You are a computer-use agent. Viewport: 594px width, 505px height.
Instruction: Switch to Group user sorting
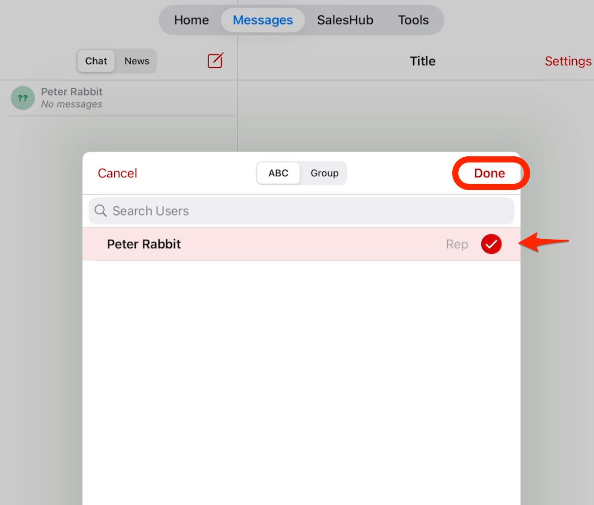click(x=324, y=173)
